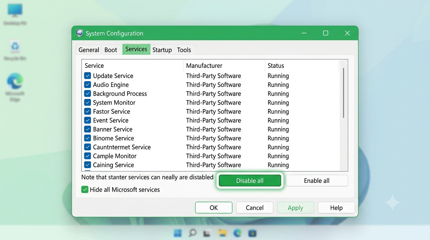Toggle the Background Process checkbox
430x240 pixels.
coord(87,93)
